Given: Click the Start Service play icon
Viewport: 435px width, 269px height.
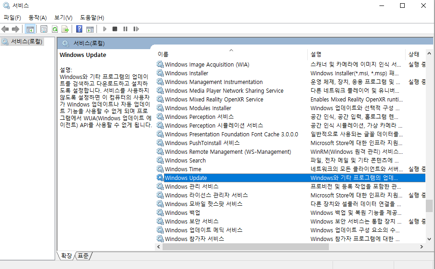Looking at the screenshot, I should [x=105, y=29].
